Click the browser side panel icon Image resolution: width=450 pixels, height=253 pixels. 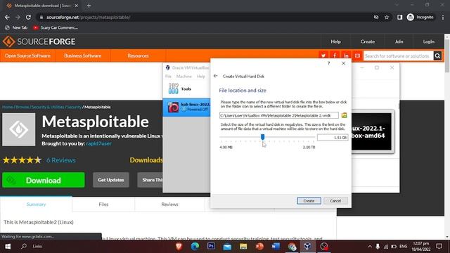tap(399, 17)
